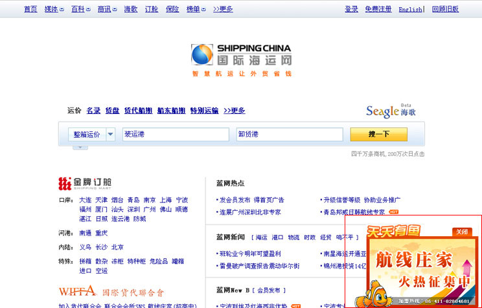Expand the 榜单 menu in top navigation
Viewport: 482px width, 308px height.
coord(196,9)
